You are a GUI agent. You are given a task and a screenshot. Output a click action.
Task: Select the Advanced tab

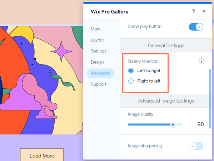coord(100,73)
